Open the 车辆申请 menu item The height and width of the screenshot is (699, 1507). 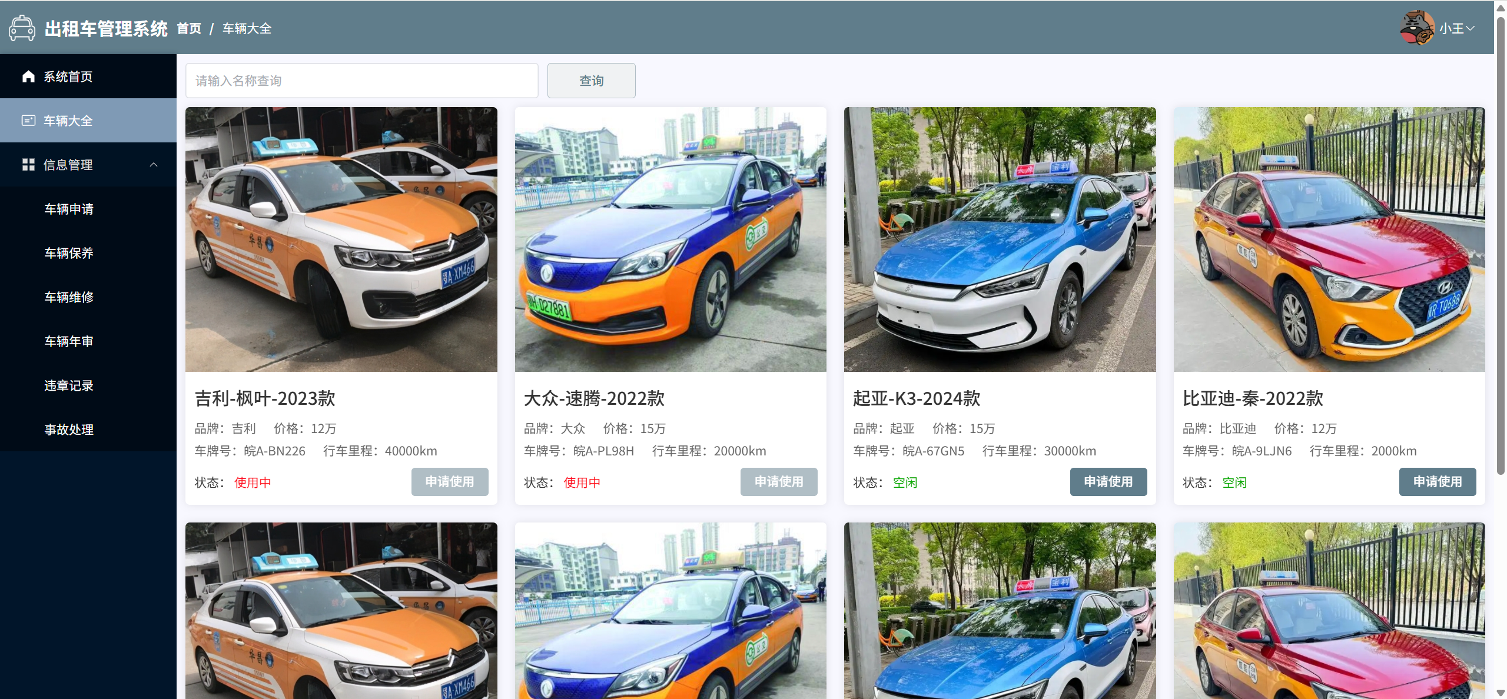click(69, 209)
